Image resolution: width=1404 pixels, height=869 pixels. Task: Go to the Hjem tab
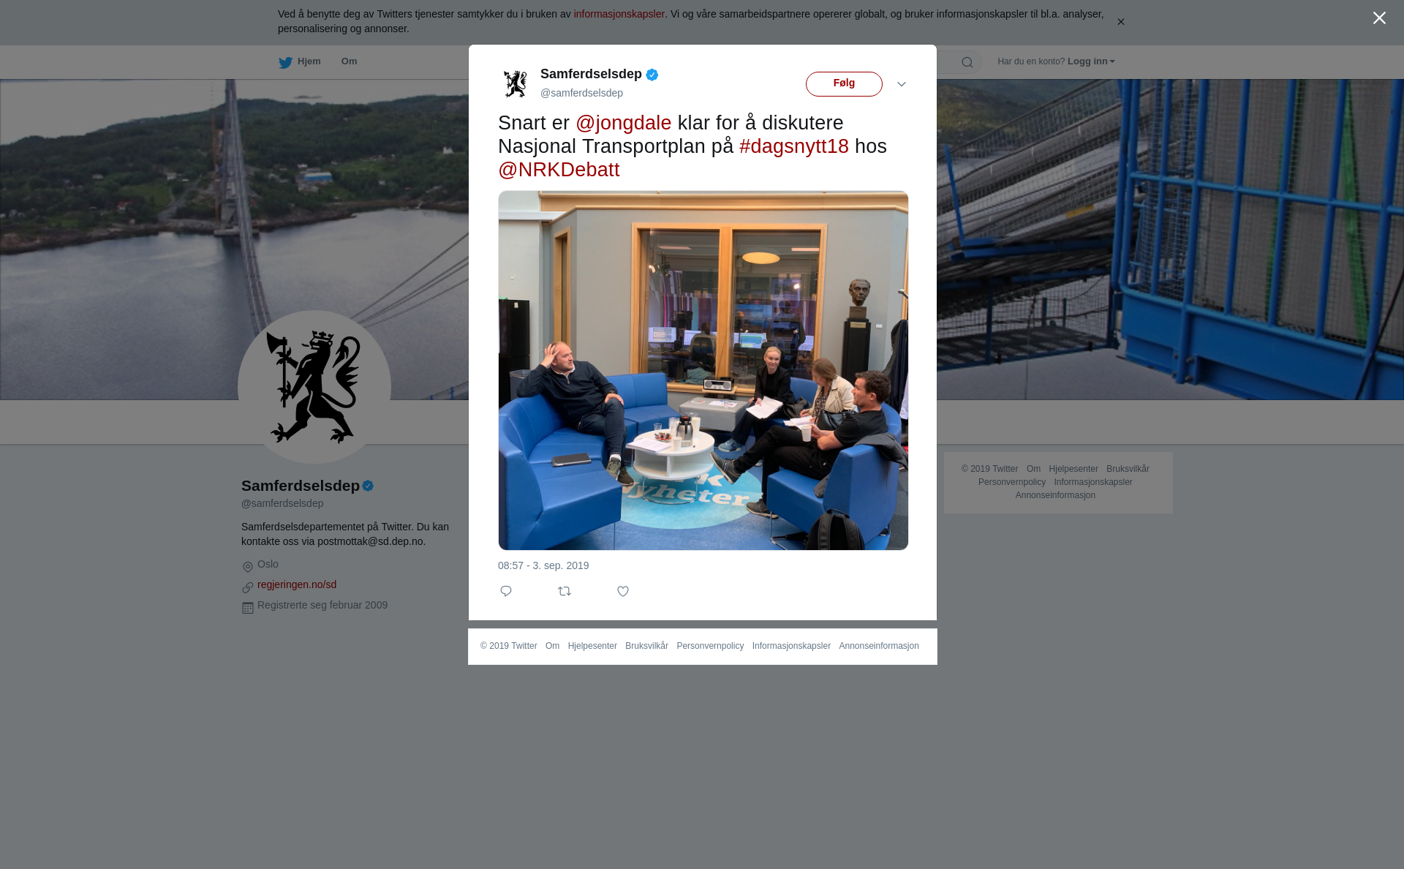click(x=300, y=61)
